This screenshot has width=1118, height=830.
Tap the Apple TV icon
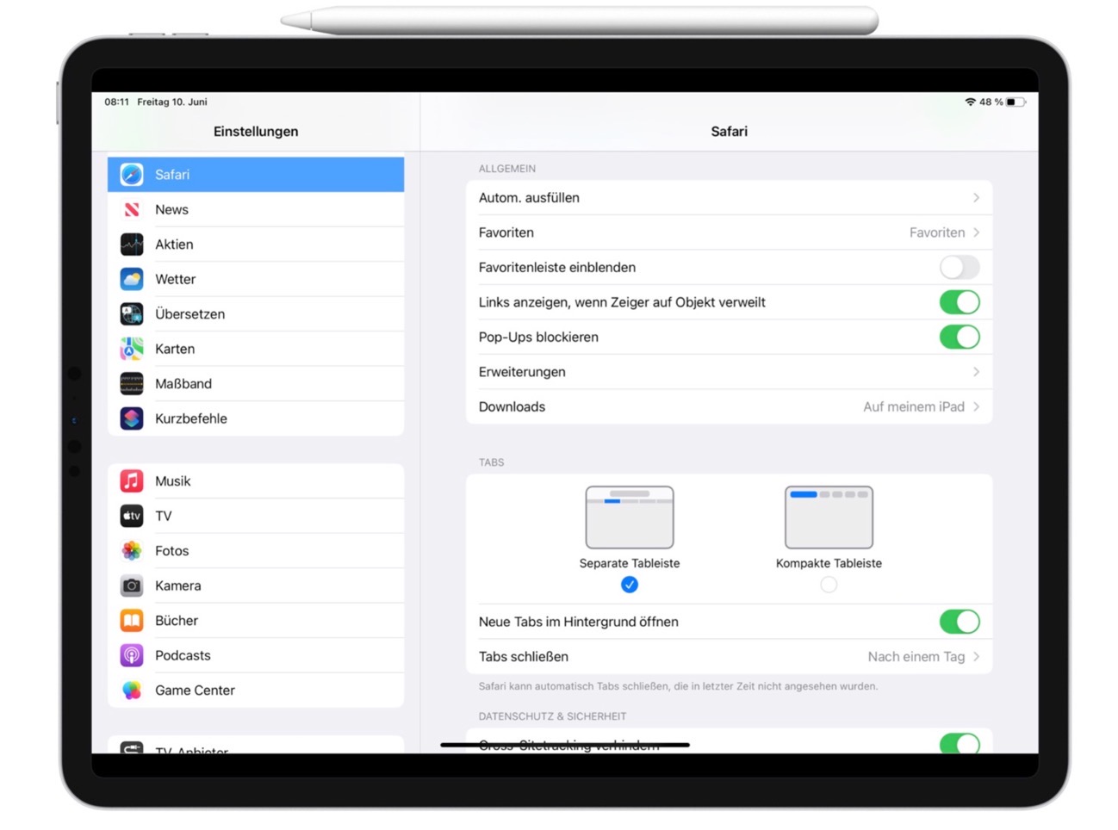coord(132,517)
